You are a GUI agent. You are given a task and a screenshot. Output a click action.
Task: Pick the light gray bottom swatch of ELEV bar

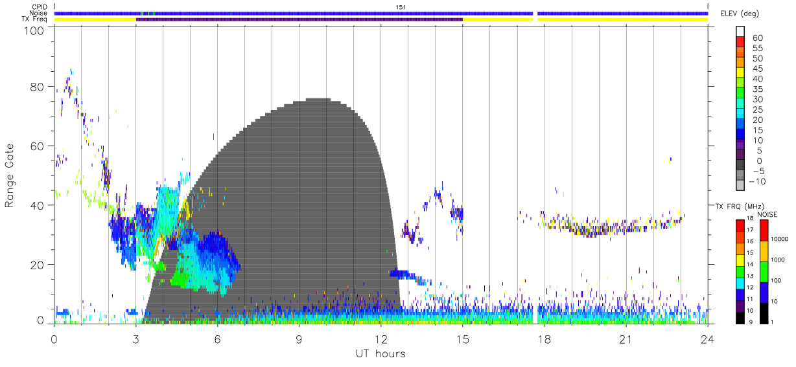(x=741, y=185)
